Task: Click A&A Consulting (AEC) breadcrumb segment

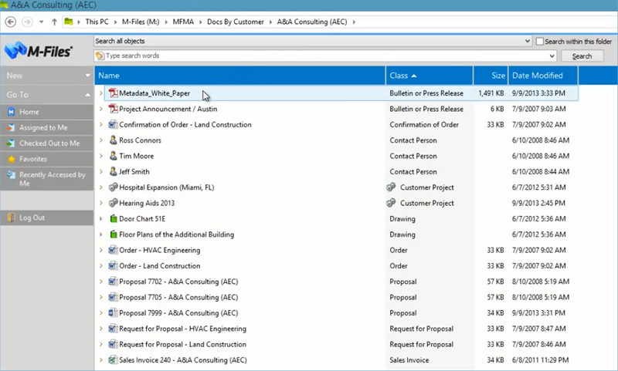Action: pos(312,22)
